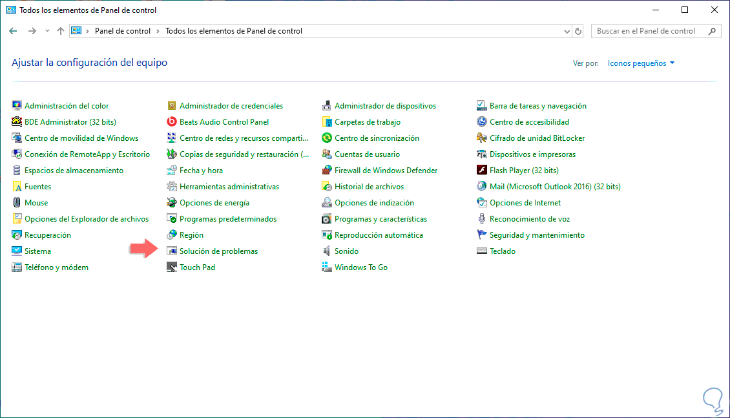Go back with the back arrow
This screenshot has width=730, height=418.
(13, 31)
